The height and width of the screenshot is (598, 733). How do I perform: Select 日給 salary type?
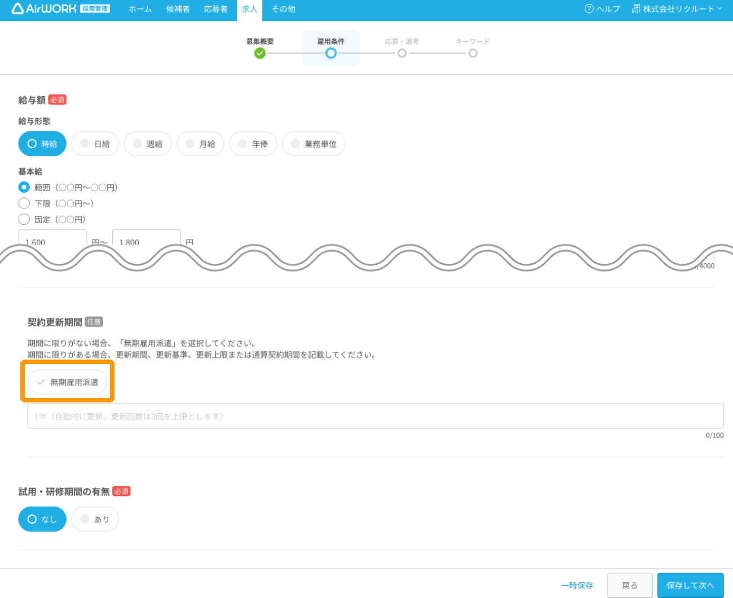pyautogui.click(x=95, y=144)
